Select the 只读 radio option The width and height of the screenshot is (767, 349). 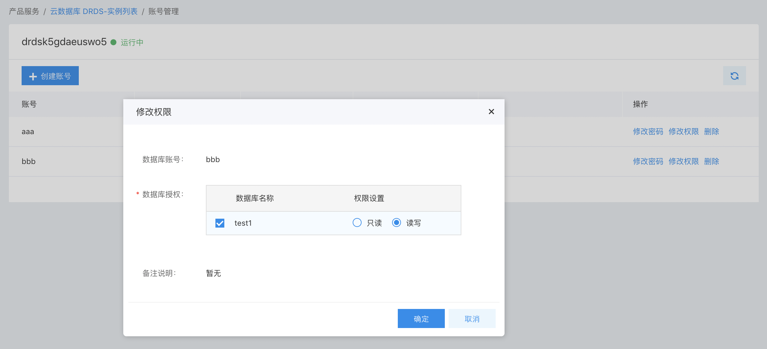click(x=357, y=222)
